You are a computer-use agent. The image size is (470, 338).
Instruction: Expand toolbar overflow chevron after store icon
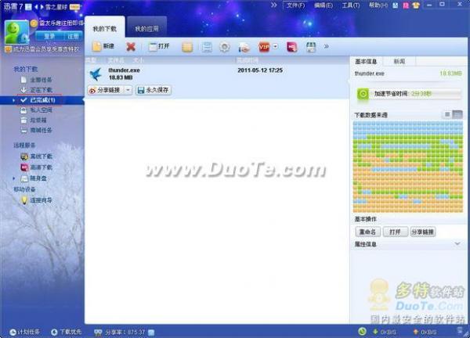point(326,46)
